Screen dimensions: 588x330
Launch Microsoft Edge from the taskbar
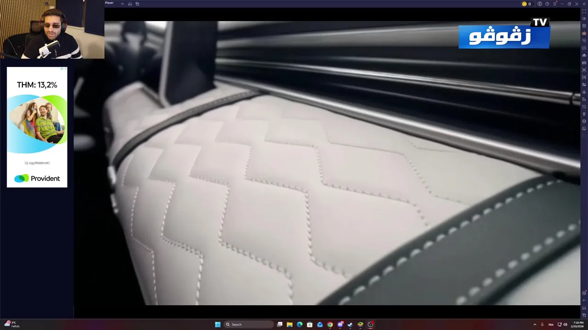pos(300,324)
